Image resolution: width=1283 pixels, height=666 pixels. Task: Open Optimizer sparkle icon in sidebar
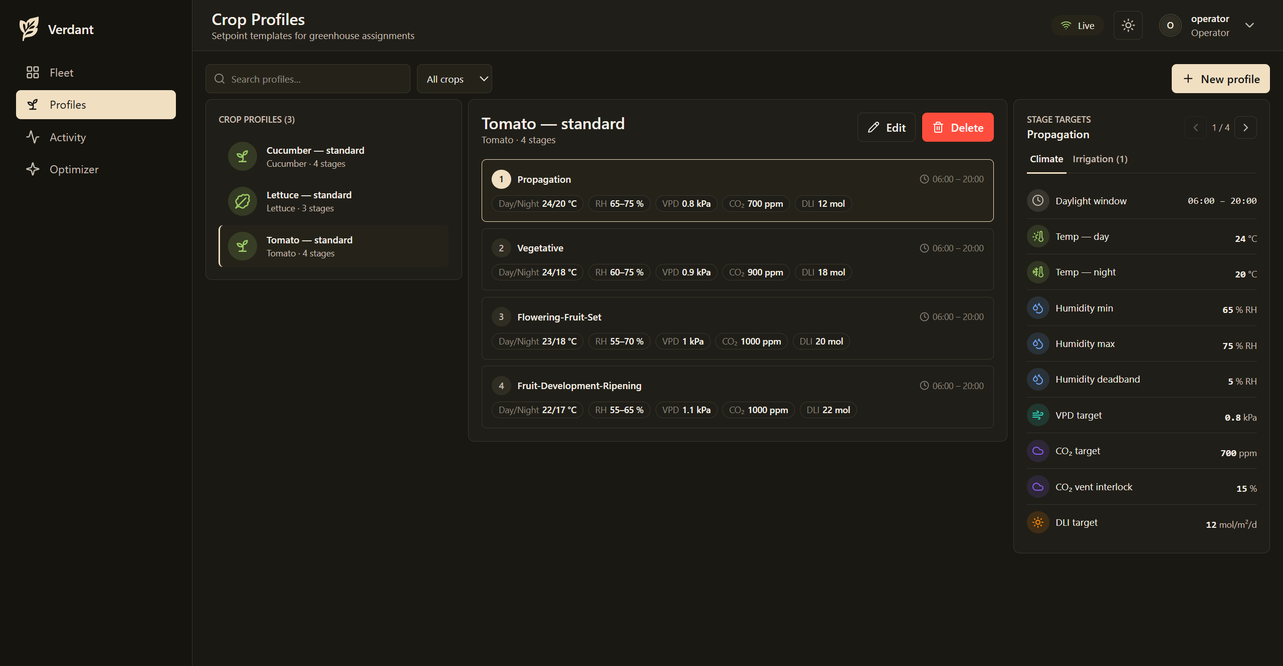click(x=33, y=169)
